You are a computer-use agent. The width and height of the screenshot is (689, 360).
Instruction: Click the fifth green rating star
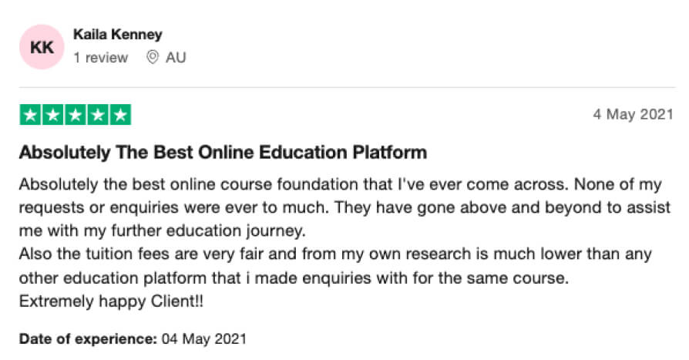coord(119,116)
